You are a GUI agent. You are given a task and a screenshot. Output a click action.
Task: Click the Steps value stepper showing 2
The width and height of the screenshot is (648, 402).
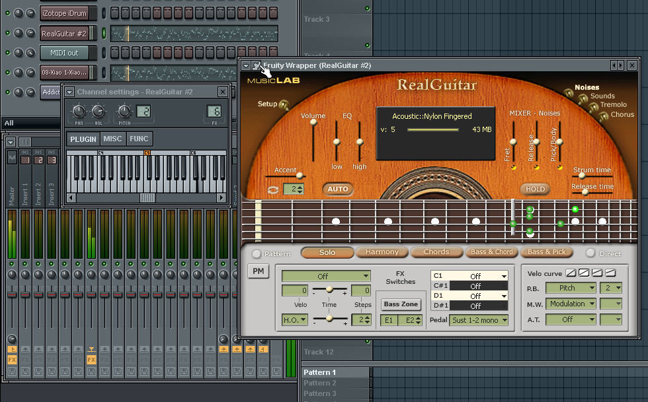coord(361,320)
